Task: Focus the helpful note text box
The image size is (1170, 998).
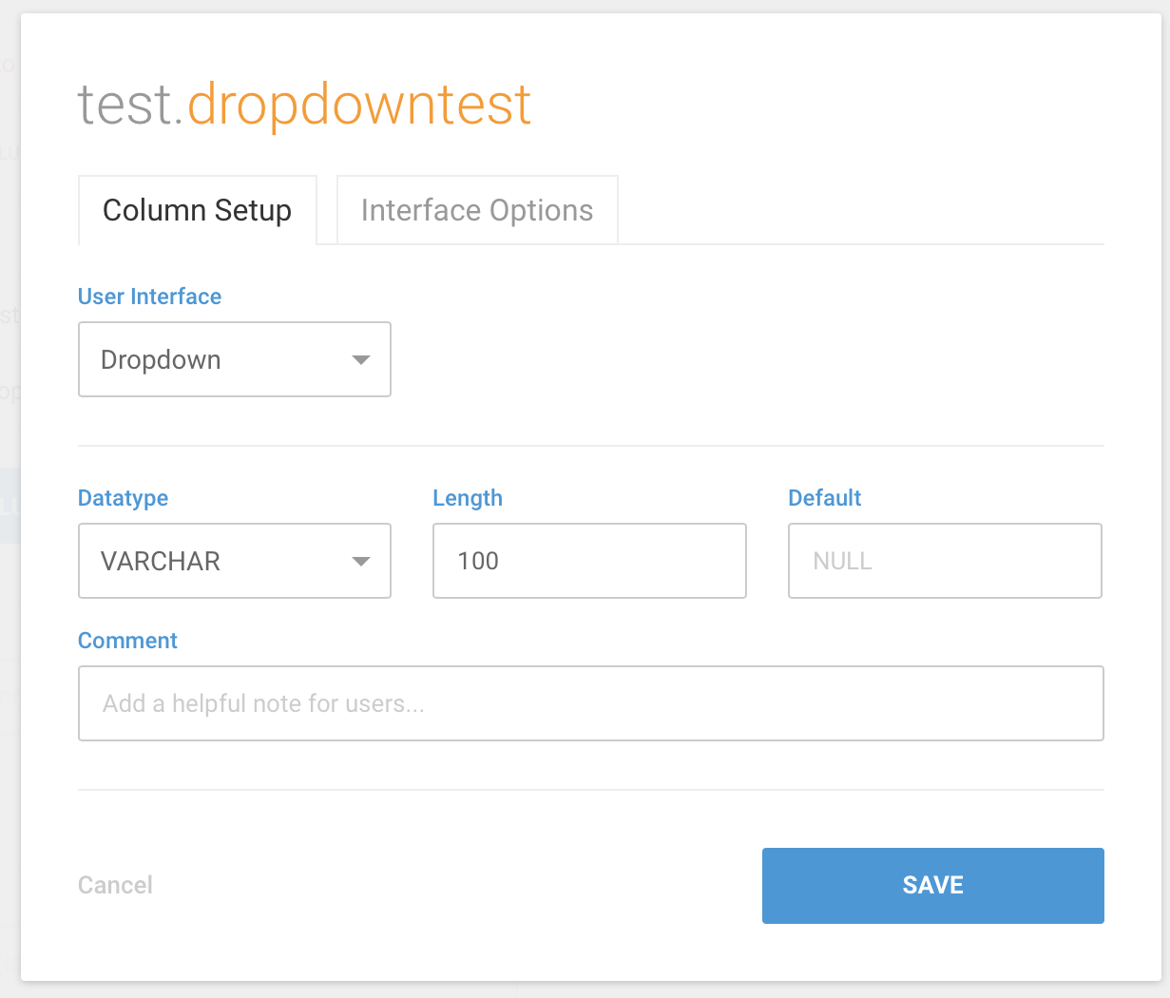Action: coord(590,703)
